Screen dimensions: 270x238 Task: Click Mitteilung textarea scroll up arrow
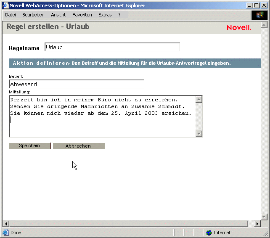(x=199, y=99)
